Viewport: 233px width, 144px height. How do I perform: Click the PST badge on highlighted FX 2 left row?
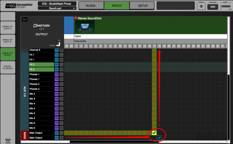57,65
